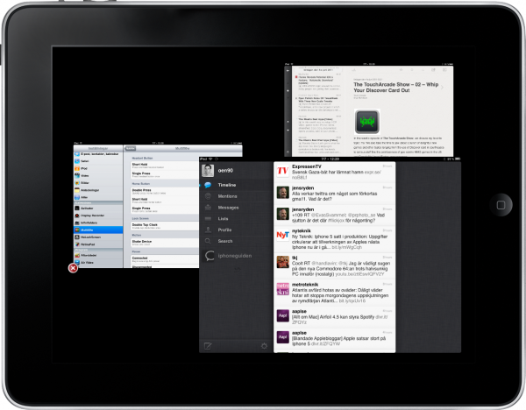Open Messages in the Twitter sidebar
The image size is (526, 410).
(x=236, y=208)
